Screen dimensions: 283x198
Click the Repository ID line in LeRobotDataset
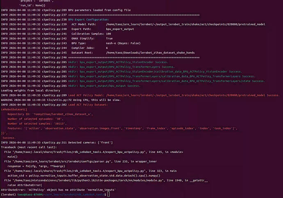50,114
